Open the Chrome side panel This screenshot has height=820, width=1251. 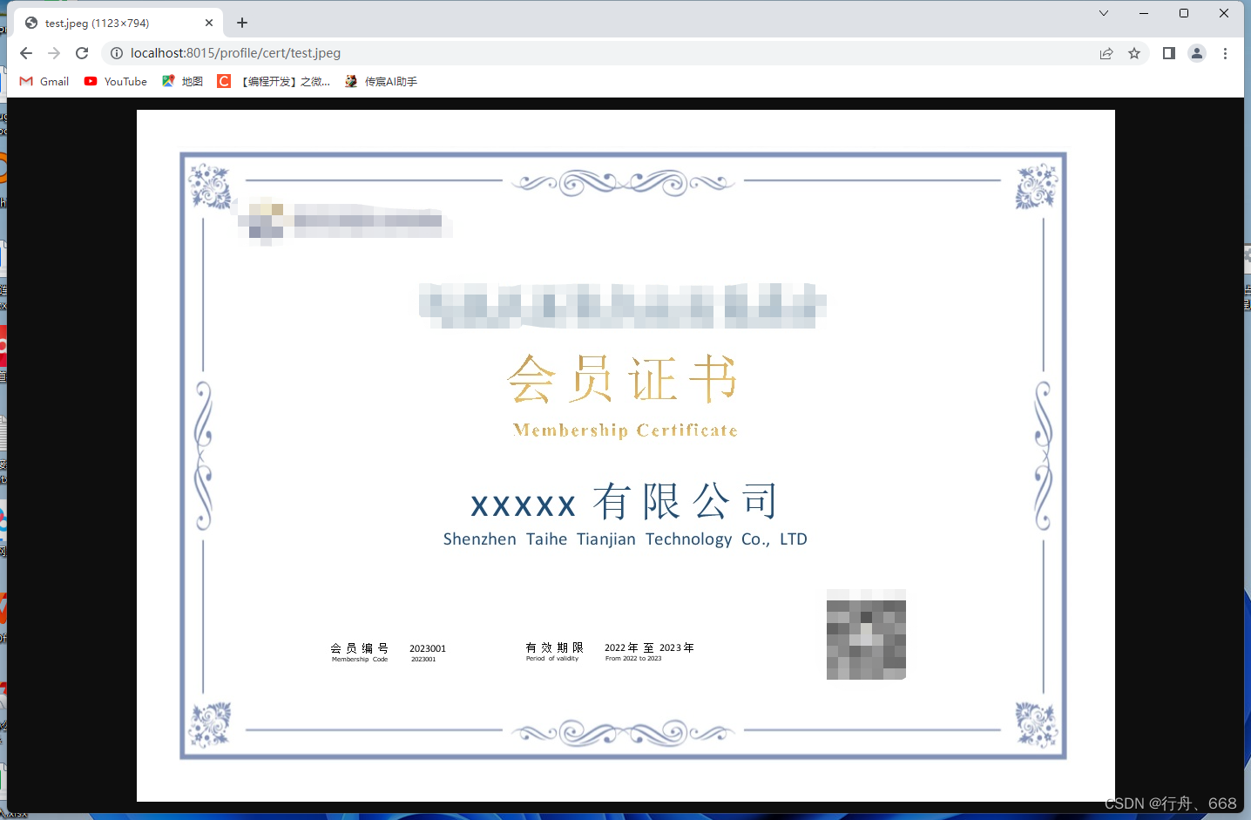pyautogui.click(x=1168, y=53)
